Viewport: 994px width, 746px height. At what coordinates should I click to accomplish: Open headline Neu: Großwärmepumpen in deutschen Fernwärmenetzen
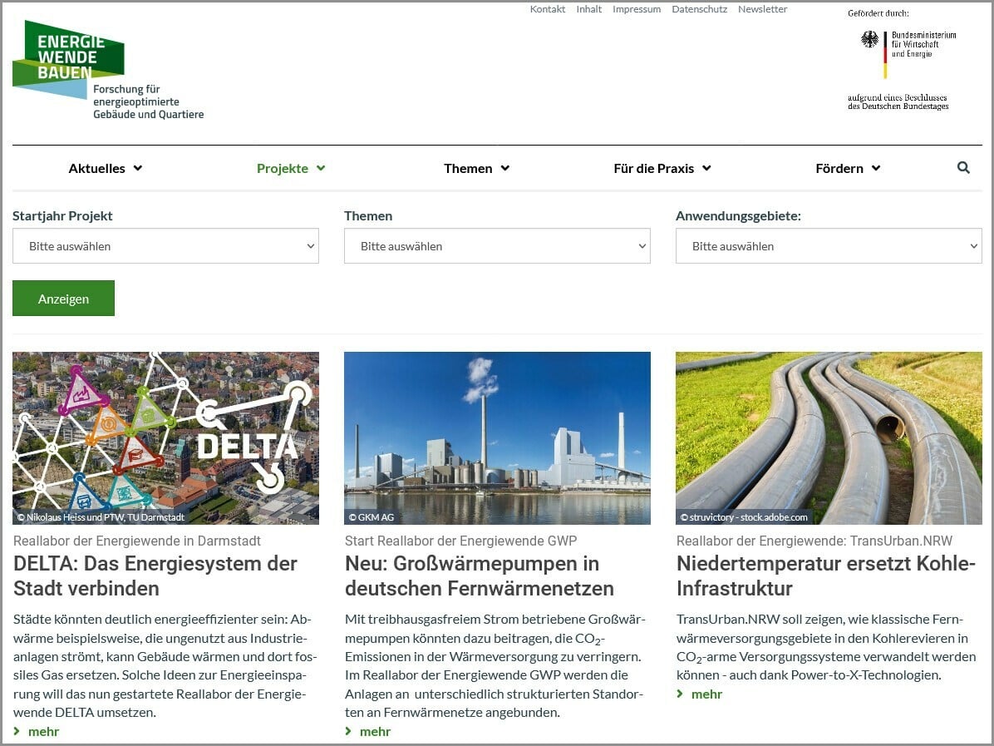(x=480, y=576)
